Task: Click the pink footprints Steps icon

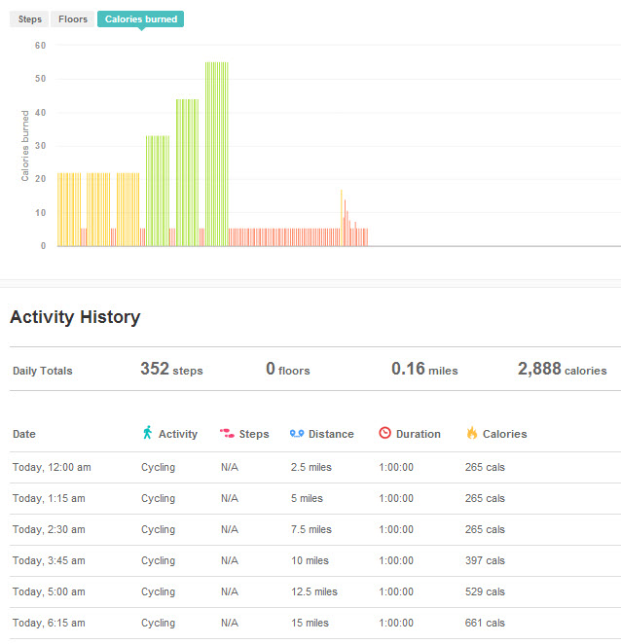Action: pos(227,433)
